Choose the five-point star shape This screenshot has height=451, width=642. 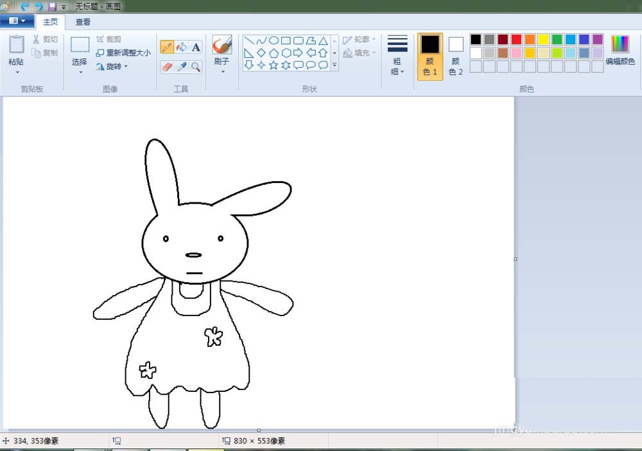[273, 65]
